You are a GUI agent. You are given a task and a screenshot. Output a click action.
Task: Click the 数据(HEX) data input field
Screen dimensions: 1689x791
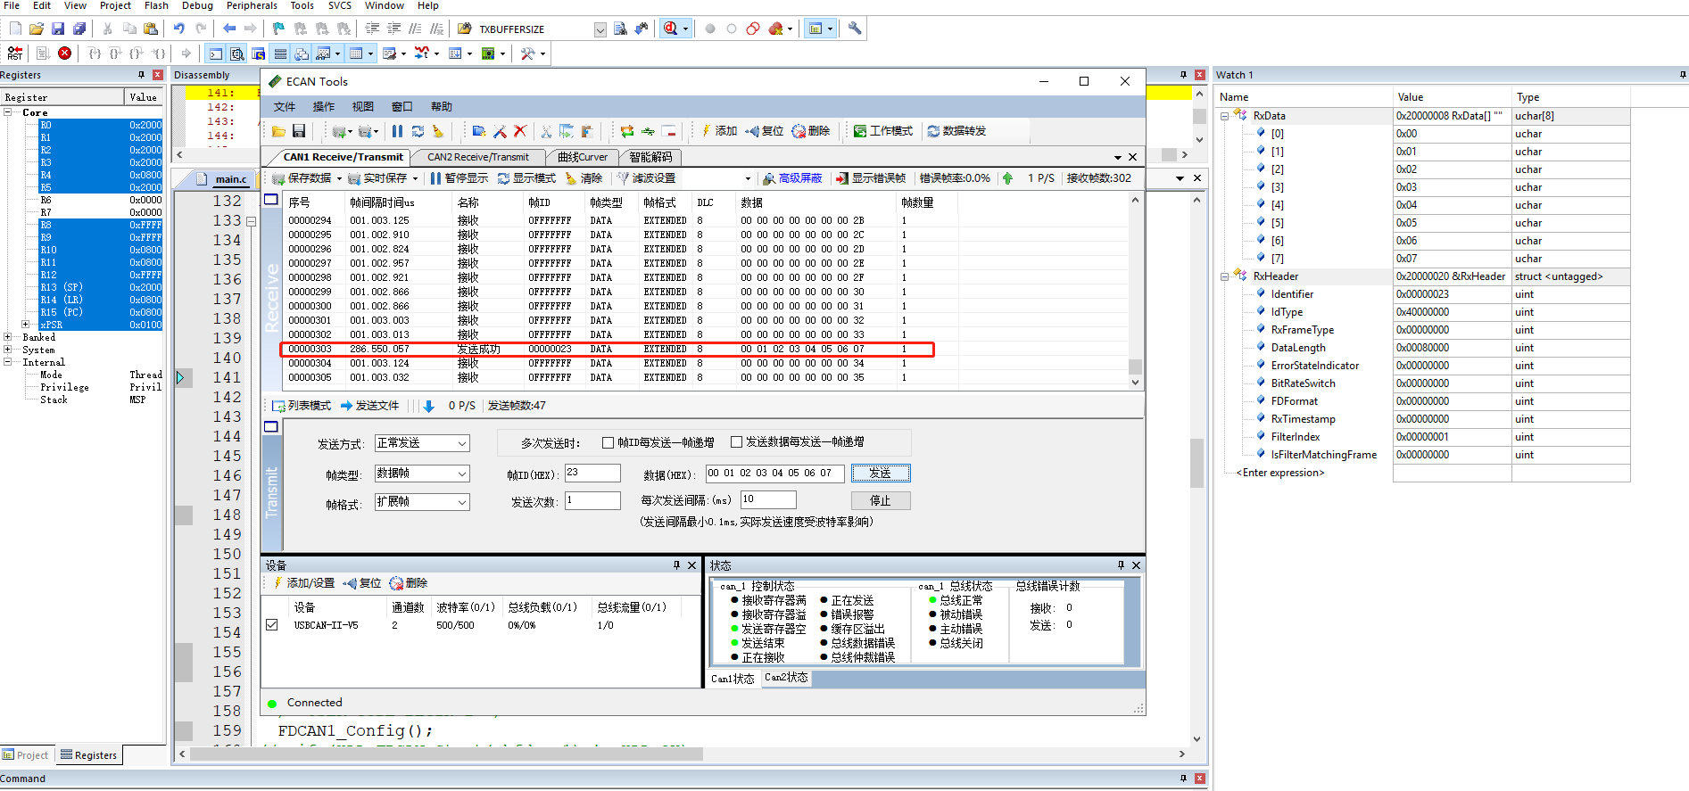click(x=774, y=473)
